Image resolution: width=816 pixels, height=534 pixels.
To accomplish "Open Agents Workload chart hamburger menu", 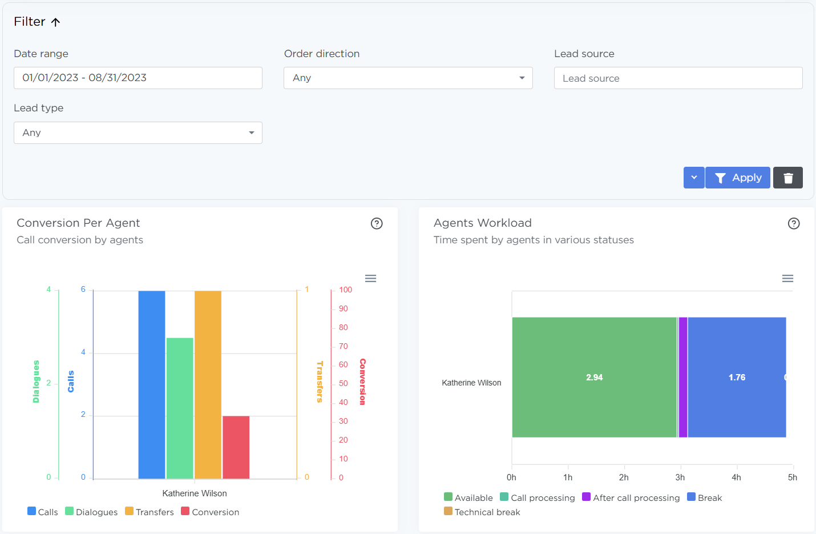I will tap(787, 279).
